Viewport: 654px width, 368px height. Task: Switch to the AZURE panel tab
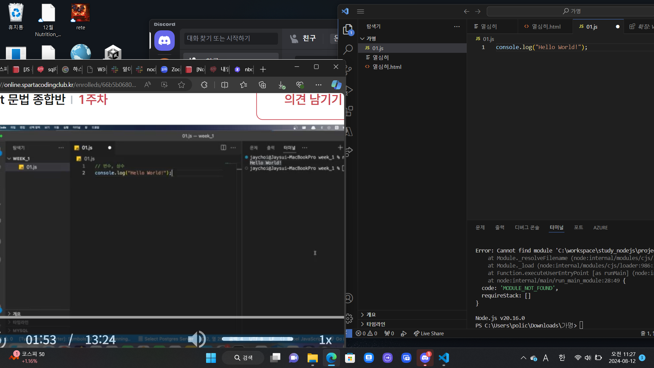point(601,228)
